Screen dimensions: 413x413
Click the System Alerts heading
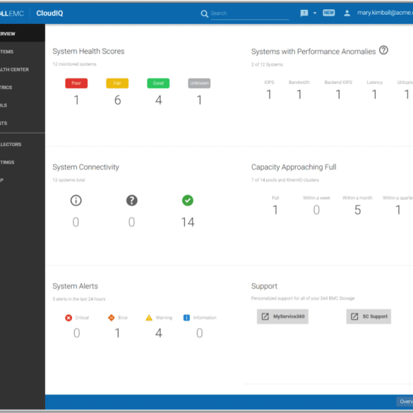click(x=76, y=286)
